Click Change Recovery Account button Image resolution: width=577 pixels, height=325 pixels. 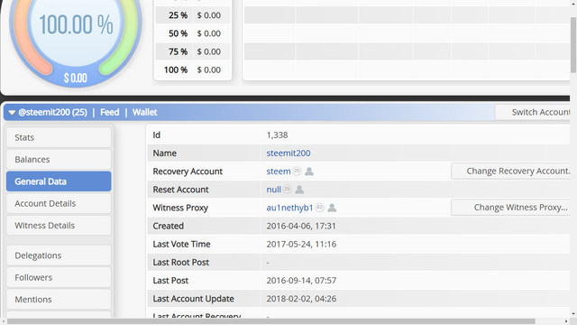click(511, 171)
